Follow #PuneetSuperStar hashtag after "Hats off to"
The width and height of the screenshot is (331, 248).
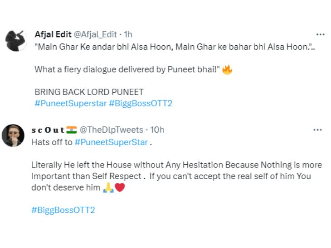click(111, 142)
